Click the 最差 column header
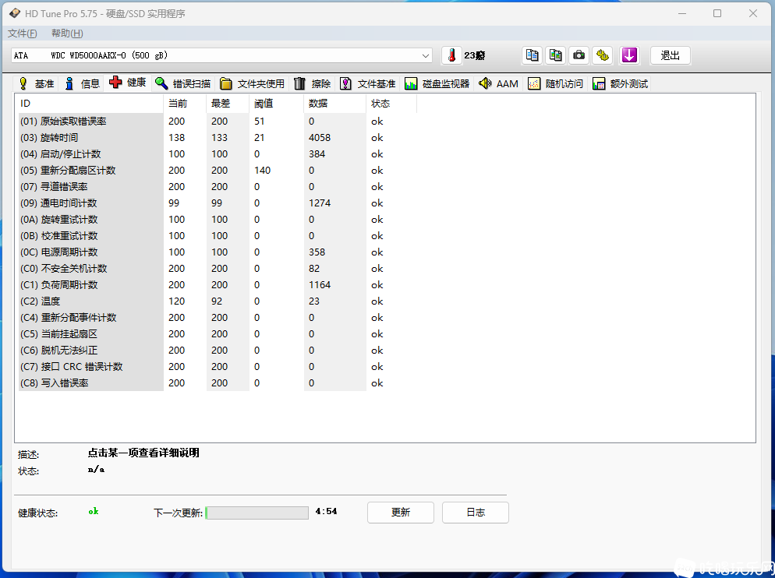The image size is (775, 578). pyautogui.click(x=228, y=104)
